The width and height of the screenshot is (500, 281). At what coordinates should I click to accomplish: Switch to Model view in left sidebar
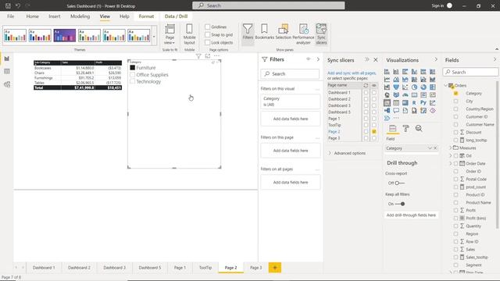click(x=7, y=84)
